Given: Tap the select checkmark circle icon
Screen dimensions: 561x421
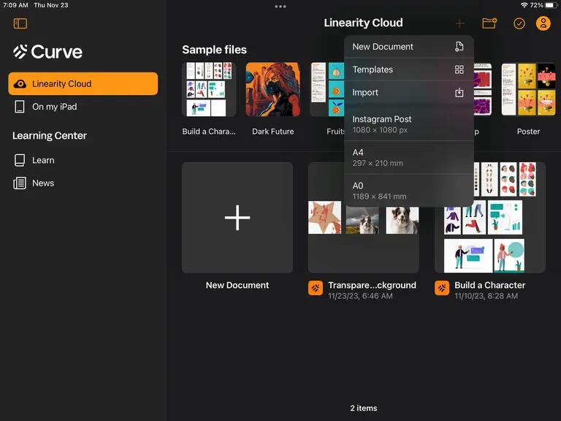Looking at the screenshot, I should pyautogui.click(x=519, y=23).
